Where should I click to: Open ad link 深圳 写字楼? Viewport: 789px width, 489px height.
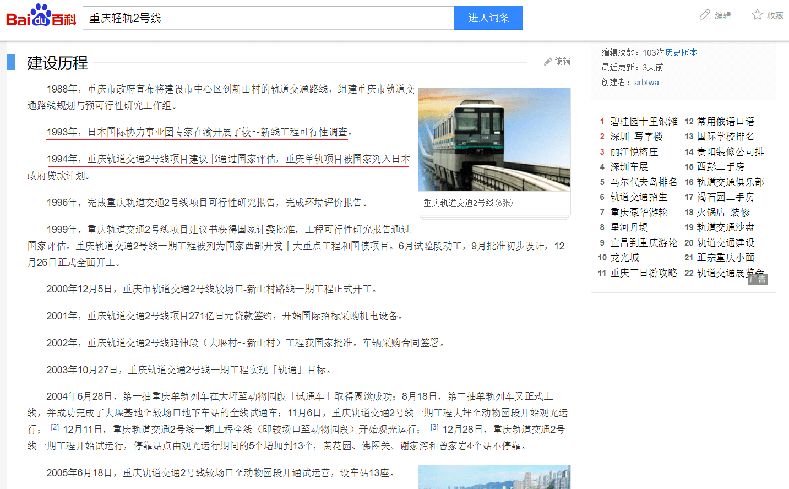(636, 136)
